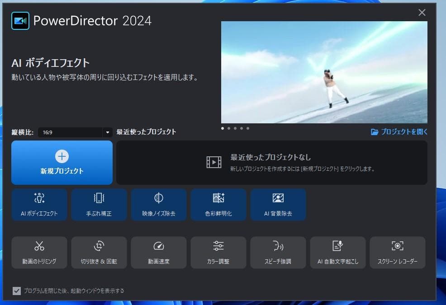Open 映像ノイズ除去 video denoise tool

point(159,204)
